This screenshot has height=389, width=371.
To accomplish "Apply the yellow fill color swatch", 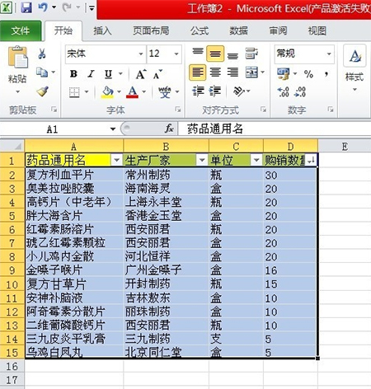I will click(x=107, y=91).
